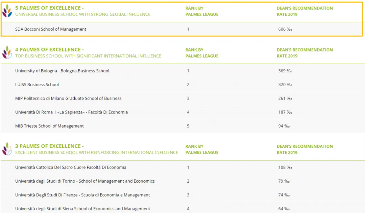Click rank 5 of MIB Trieste
The width and height of the screenshot is (365, 213).
tap(188, 126)
